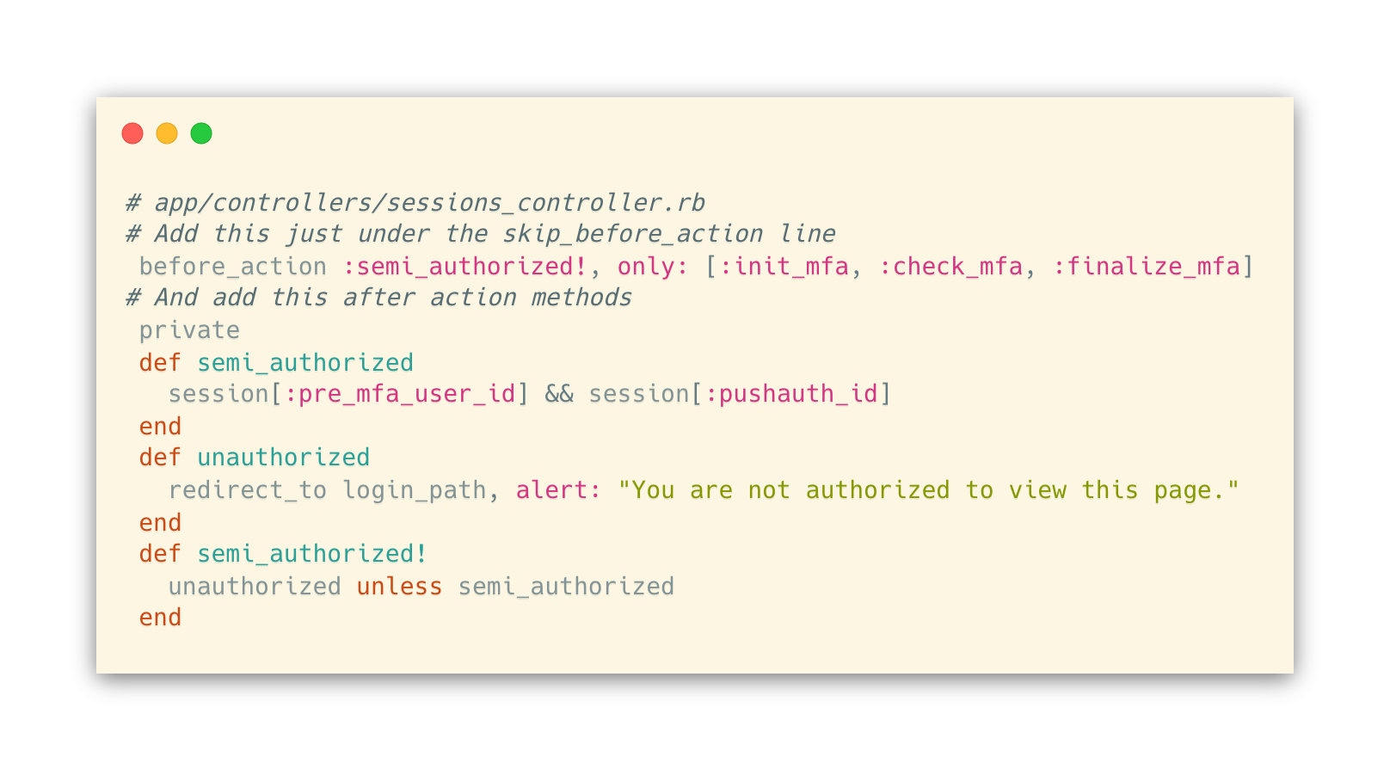Click the yellow minimize window dot
Viewport: 1390px width, 769px height.
[x=167, y=133]
